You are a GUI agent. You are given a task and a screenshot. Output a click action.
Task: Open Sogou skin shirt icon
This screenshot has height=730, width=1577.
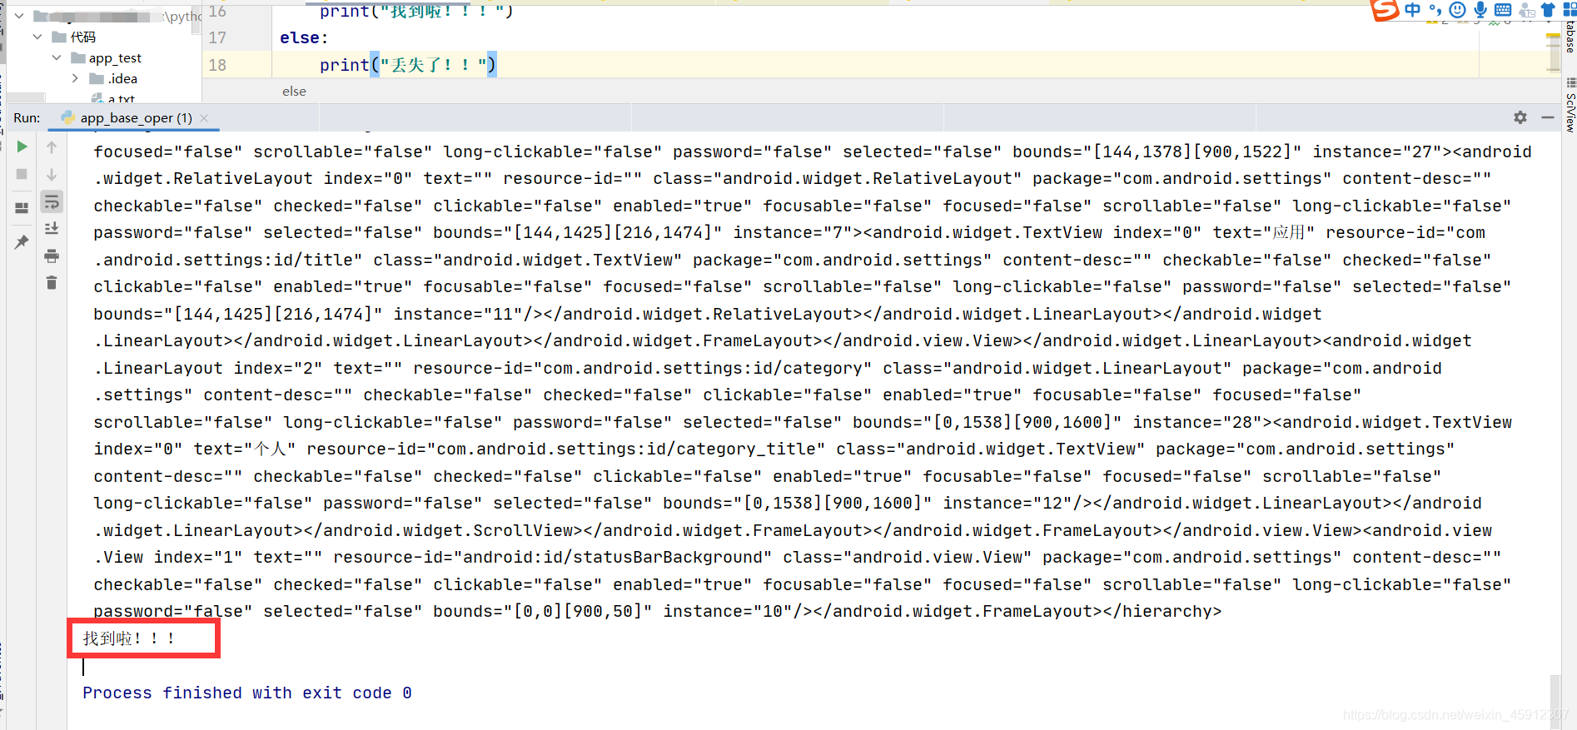1548,10
